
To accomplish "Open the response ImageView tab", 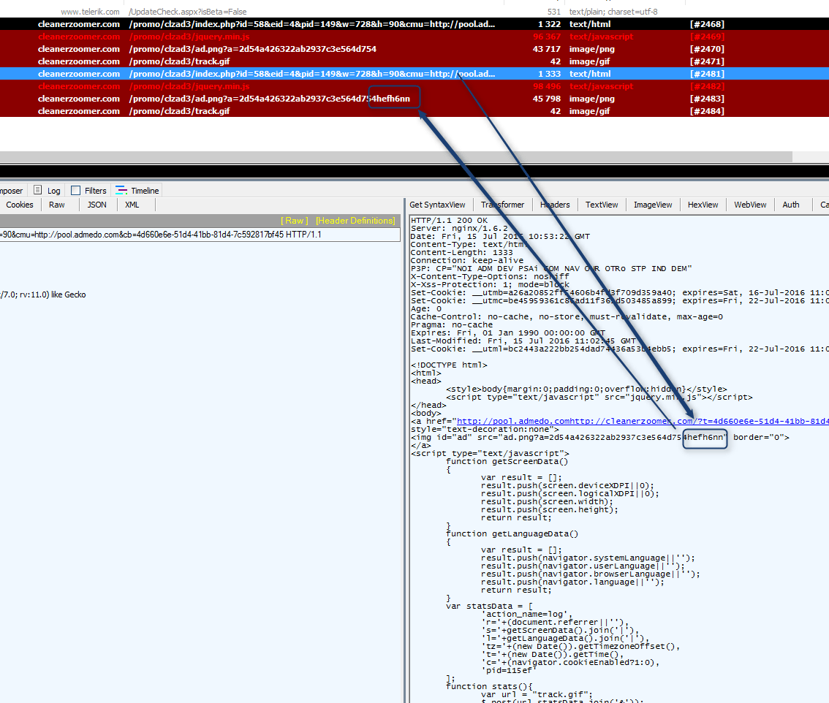I will point(653,205).
